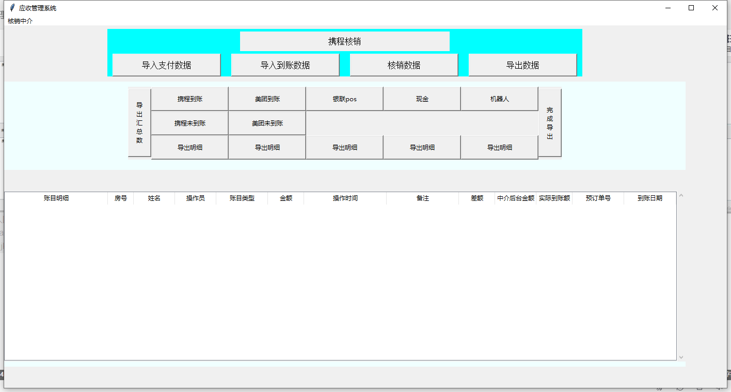731x392 pixels.
Task: Select the 备注 column header
Action: click(423, 198)
